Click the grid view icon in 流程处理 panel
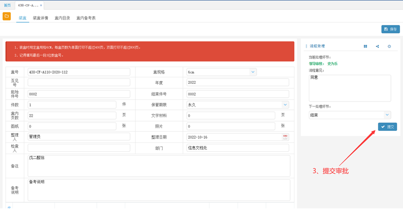Image resolution: width=403 pixels, height=209 pixels. point(365,46)
